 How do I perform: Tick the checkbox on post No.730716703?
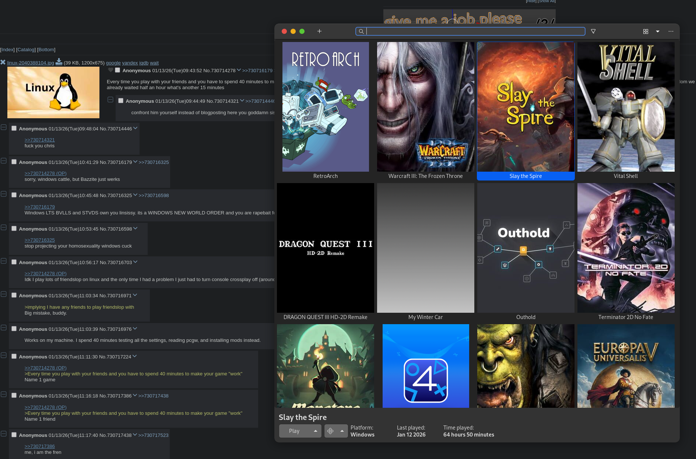[x=14, y=262]
